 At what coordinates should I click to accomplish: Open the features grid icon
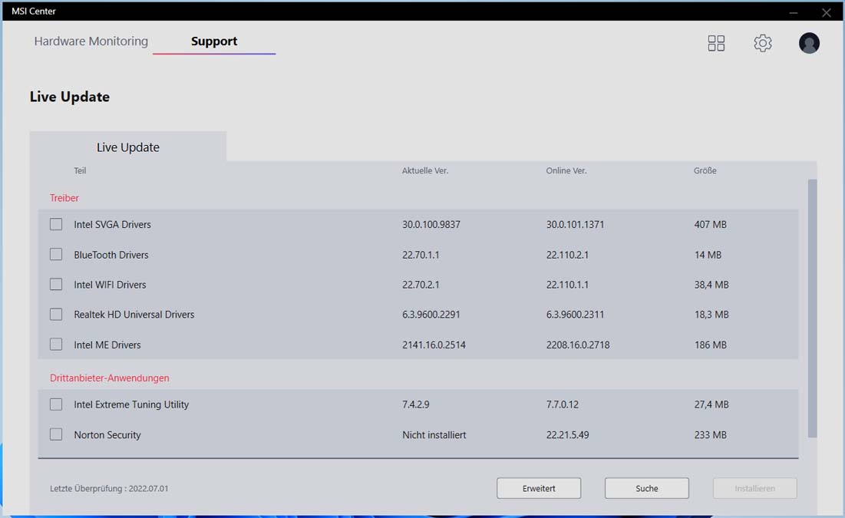point(716,43)
